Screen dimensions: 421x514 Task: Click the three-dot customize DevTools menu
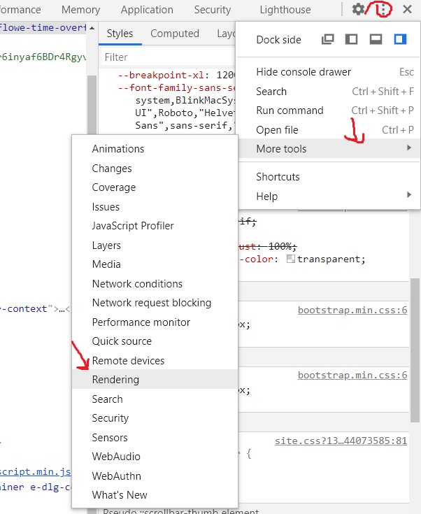coord(382,10)
